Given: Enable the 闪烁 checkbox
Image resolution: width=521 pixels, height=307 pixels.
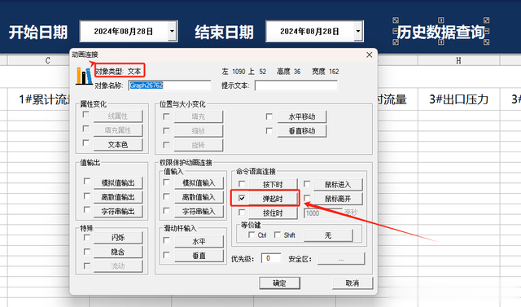Looking at the screenshot, I should pos(87,238).
